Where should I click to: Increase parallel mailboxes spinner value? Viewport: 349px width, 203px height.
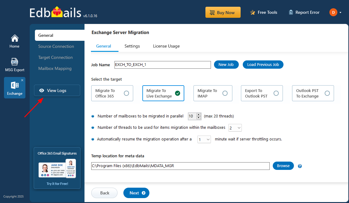199,115
